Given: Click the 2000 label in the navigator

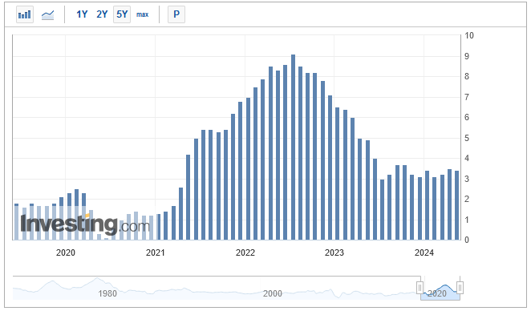Looking at the screenshot, I should [x=273, y=293].
